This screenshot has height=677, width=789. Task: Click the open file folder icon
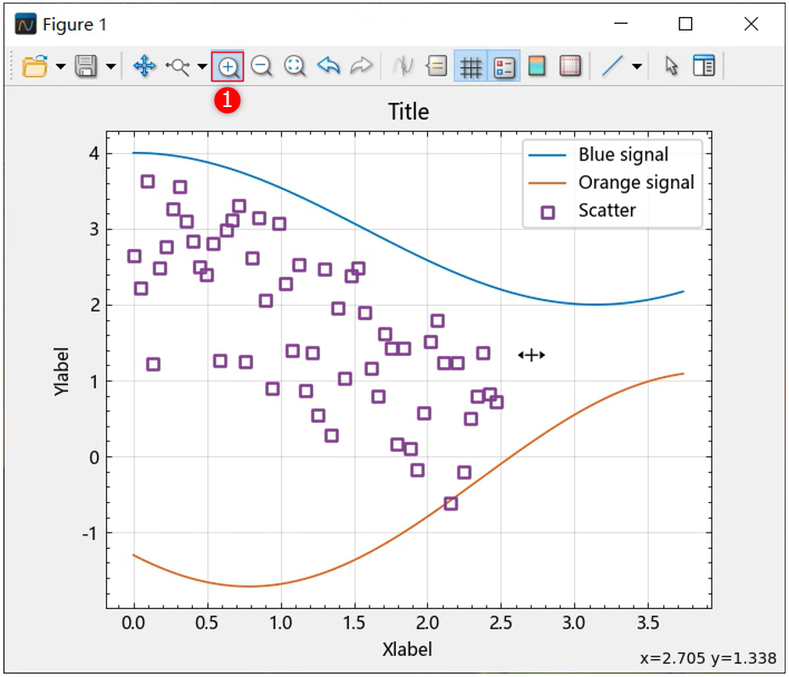click(x=35, y=66)
